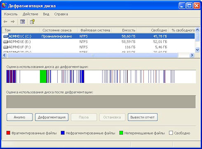Click the Forward arrow toolbar icon
Viewport: 202px width, 149px height.
tap(13, 22)
